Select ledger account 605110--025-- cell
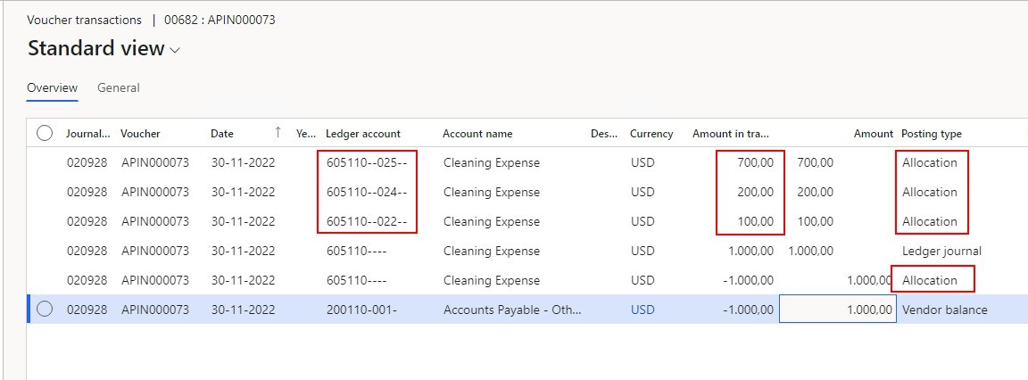 click(x=367, y=162)
